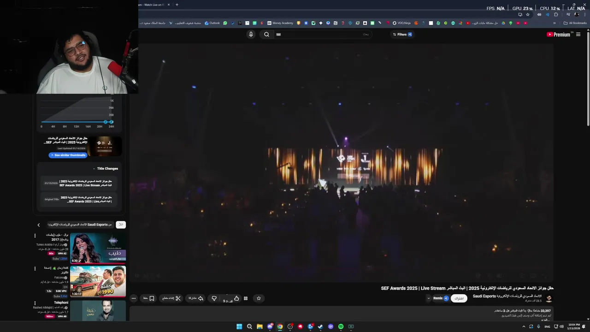Open Steam from the taskbar
Image resolution: width=590 pixels, height=332 pixels.
(320, 326)
